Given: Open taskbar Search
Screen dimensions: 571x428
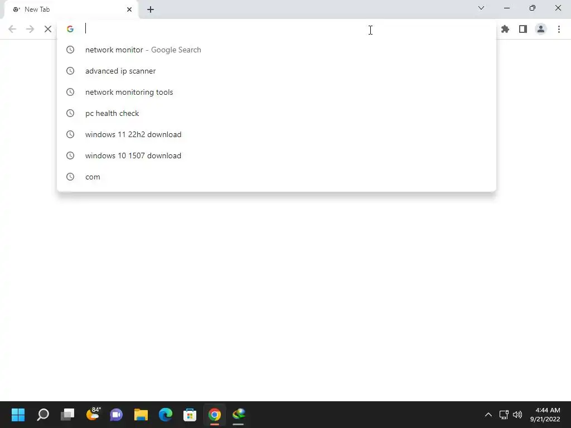Looking at the screenshot, I should [x=43, y=415].
